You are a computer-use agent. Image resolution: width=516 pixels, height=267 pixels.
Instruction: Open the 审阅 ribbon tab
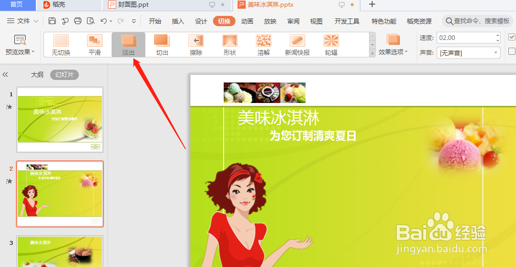[293, 21]
